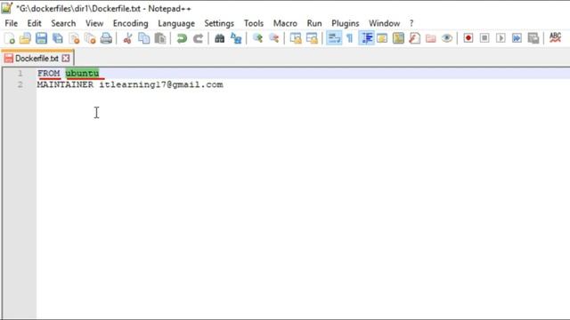The height and width of the screenshot is (320, 570).
Task: Click the MAINTAINER keyword on line 2
Action: pos(65,84)
